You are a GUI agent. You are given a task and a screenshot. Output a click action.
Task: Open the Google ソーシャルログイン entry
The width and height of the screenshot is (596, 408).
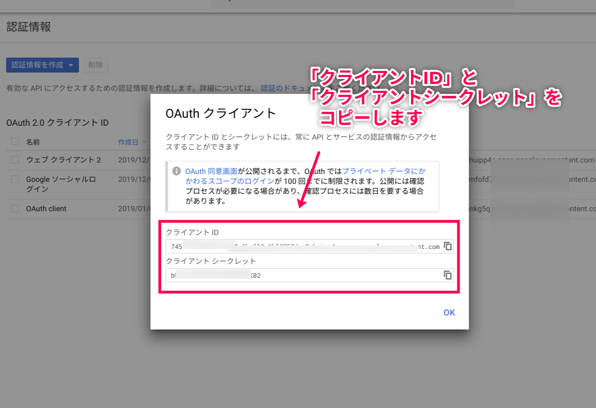tap(61, 184)
